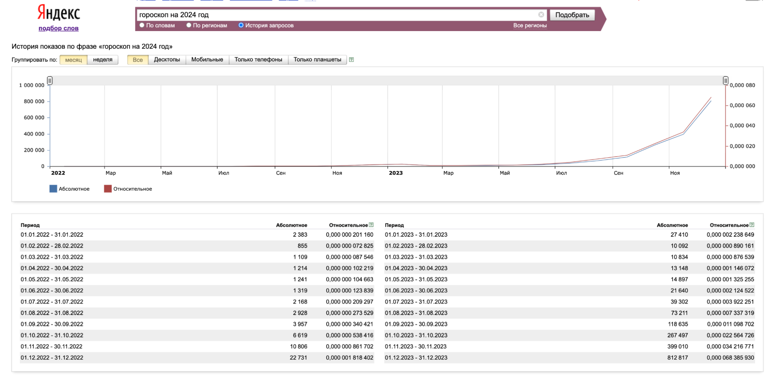Select the По словам radio button
Image resolution: width=767 pixels, height=376 pixels.
(142, 25)
